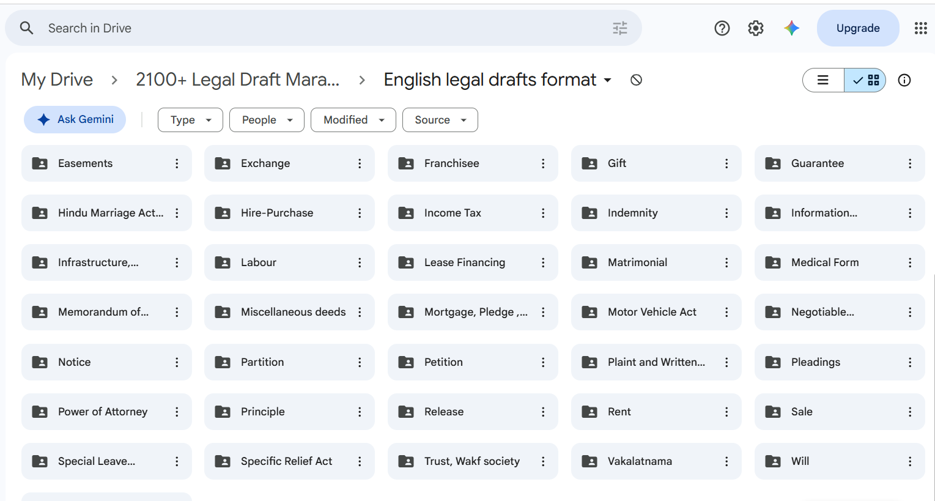Switch to list layout view
The height and width of the screenshot is (501, 935).
(823, 80)
